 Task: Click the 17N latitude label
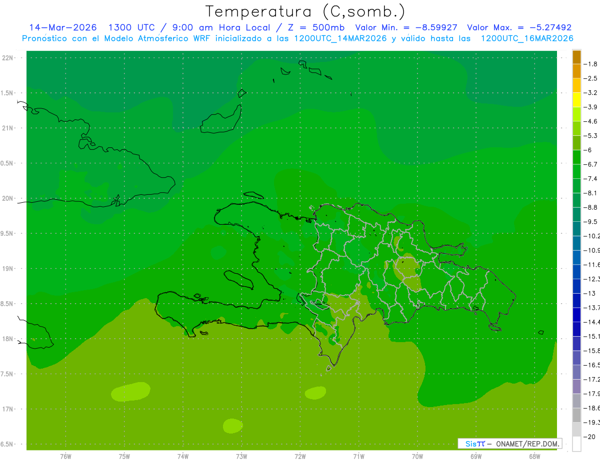(x=7, y=409)
